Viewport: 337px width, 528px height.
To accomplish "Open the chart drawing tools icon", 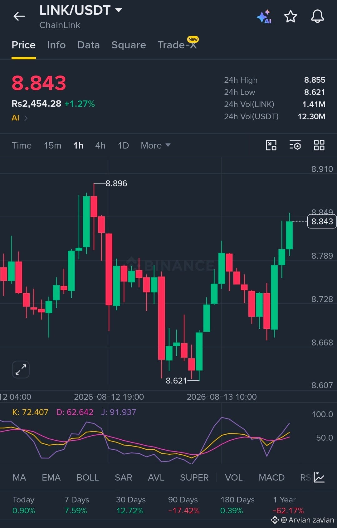I will (x=271, y=145).
